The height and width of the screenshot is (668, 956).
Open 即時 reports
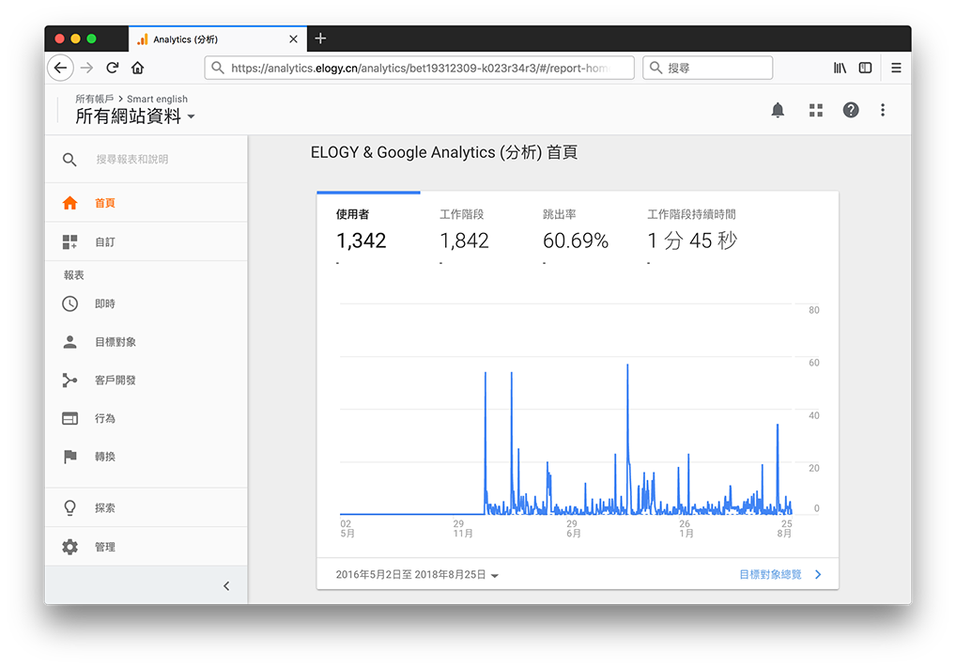pos(146,303)
